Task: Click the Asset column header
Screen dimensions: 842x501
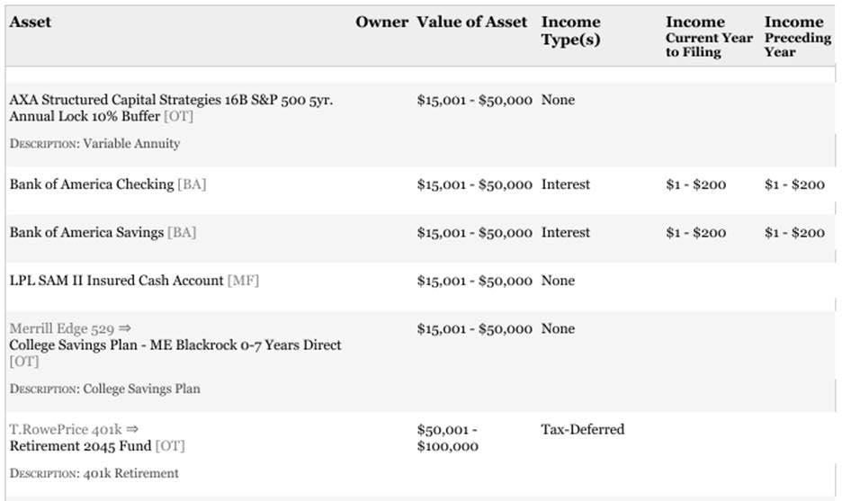Action: pyautogui.click(x=31, y=22)
